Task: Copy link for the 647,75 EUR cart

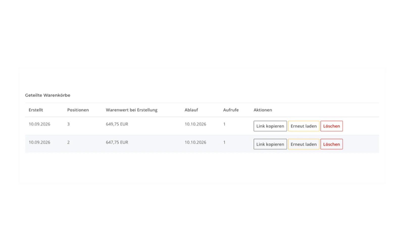Action: 270,144
